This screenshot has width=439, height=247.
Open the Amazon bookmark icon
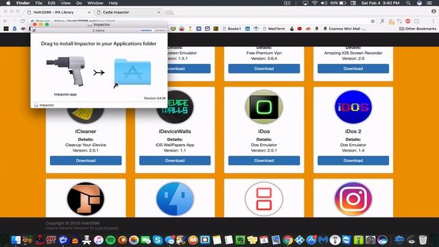click(x=317, y=29)
